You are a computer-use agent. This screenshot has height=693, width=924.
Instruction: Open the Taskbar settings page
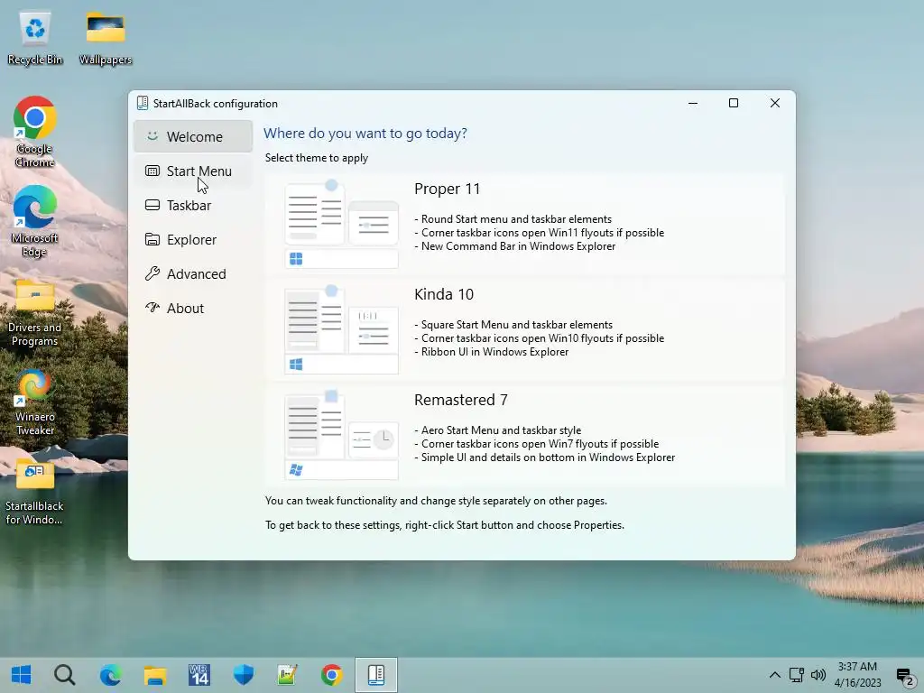193,205
